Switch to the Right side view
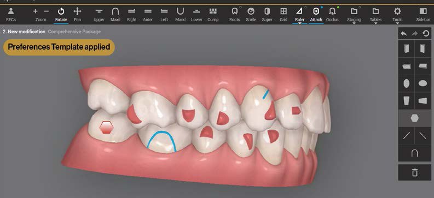 (x=131, y=15)
